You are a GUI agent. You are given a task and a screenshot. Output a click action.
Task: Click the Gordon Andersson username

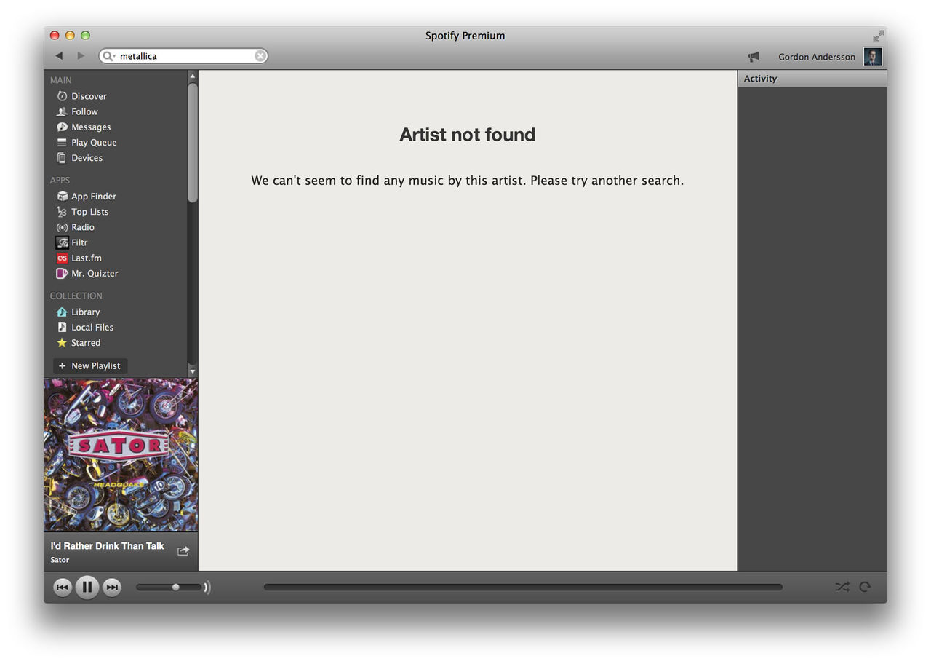click(x=817, y=57)
